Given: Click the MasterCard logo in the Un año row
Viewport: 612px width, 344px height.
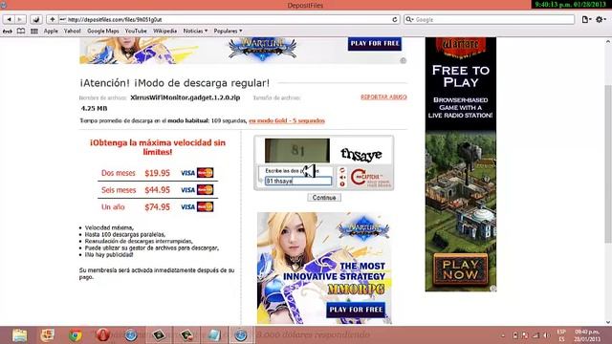Looking at the screenshot, I should tap(206, 206).
